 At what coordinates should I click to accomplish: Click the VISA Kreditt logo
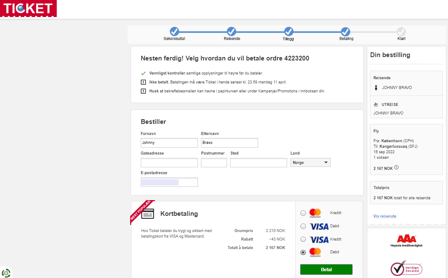(319, 240)
